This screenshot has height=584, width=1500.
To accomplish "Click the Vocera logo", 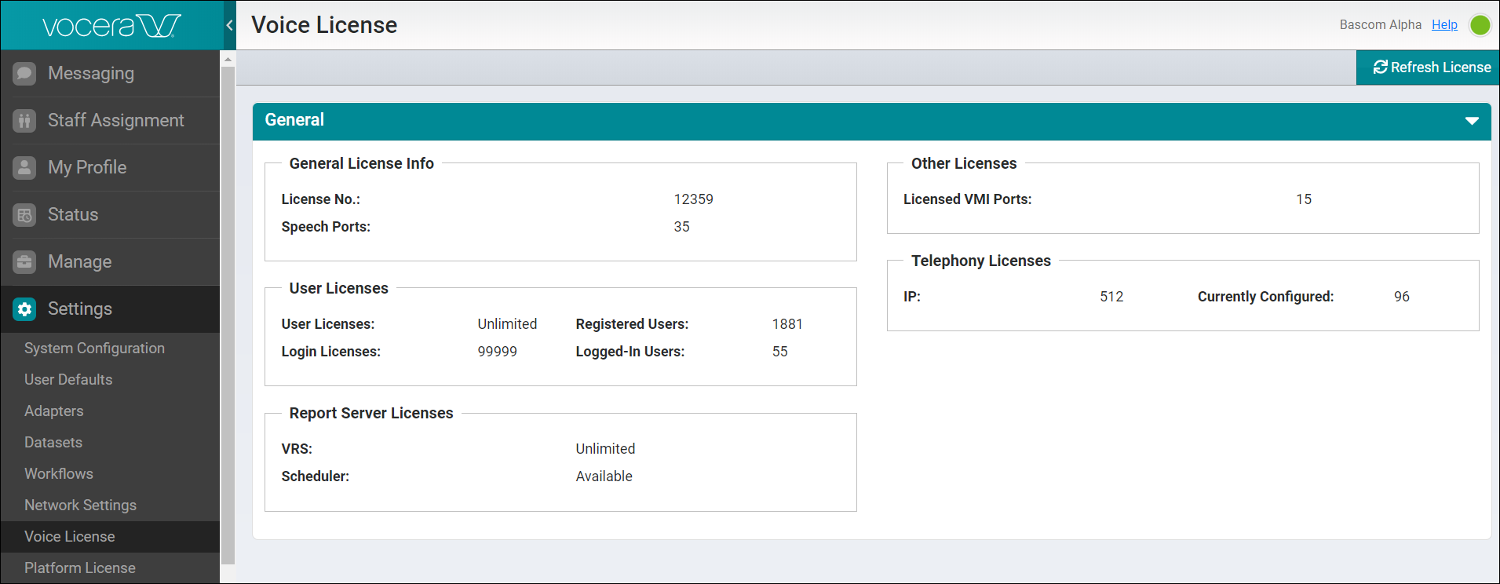I will coord(111,26).
